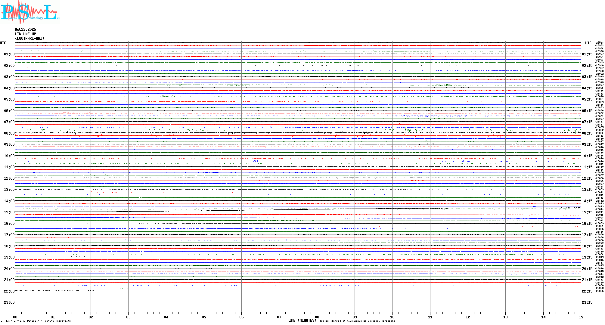
Task: Click the Oct22,2025 date label
Action: coord(25,29)
